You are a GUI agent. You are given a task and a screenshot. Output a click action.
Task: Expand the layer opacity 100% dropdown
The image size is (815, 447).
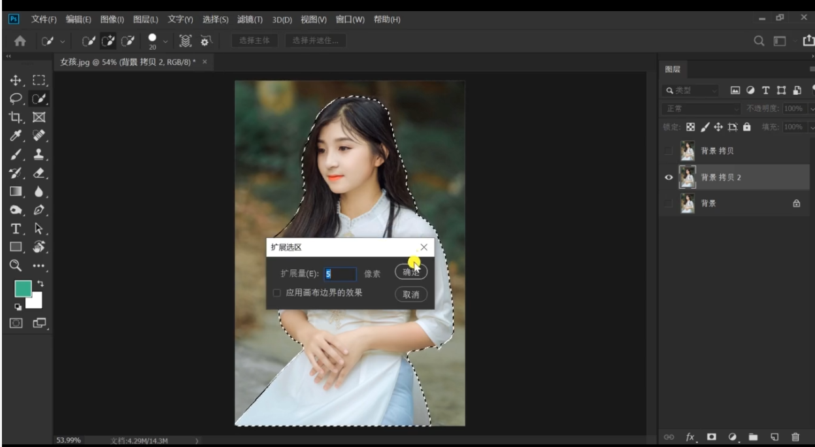[812, 108]
